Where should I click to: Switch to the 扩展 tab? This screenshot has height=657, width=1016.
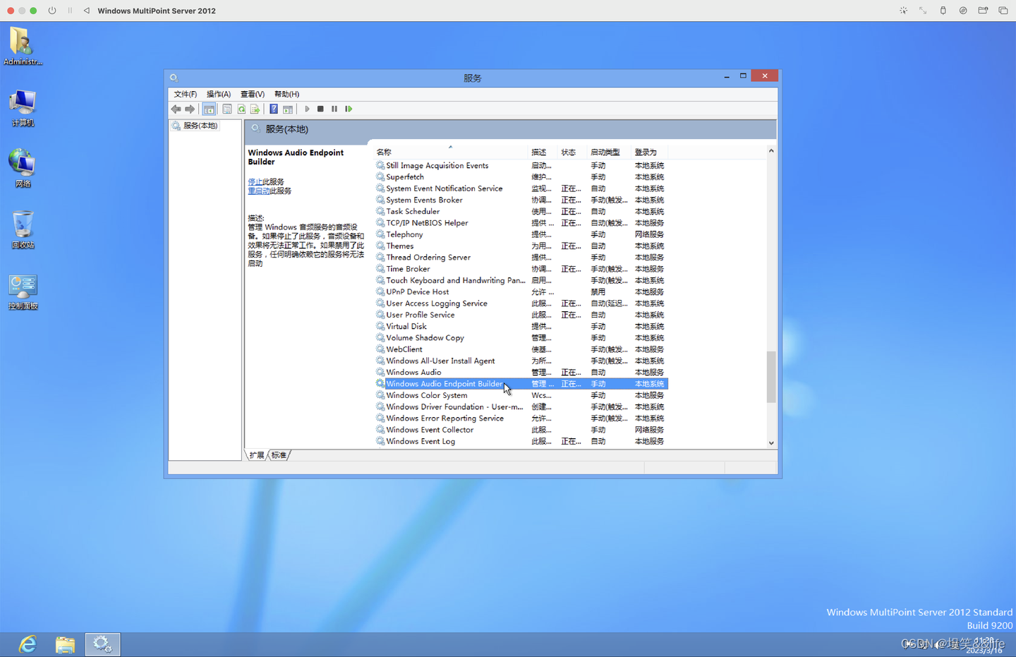coord(257,455)
